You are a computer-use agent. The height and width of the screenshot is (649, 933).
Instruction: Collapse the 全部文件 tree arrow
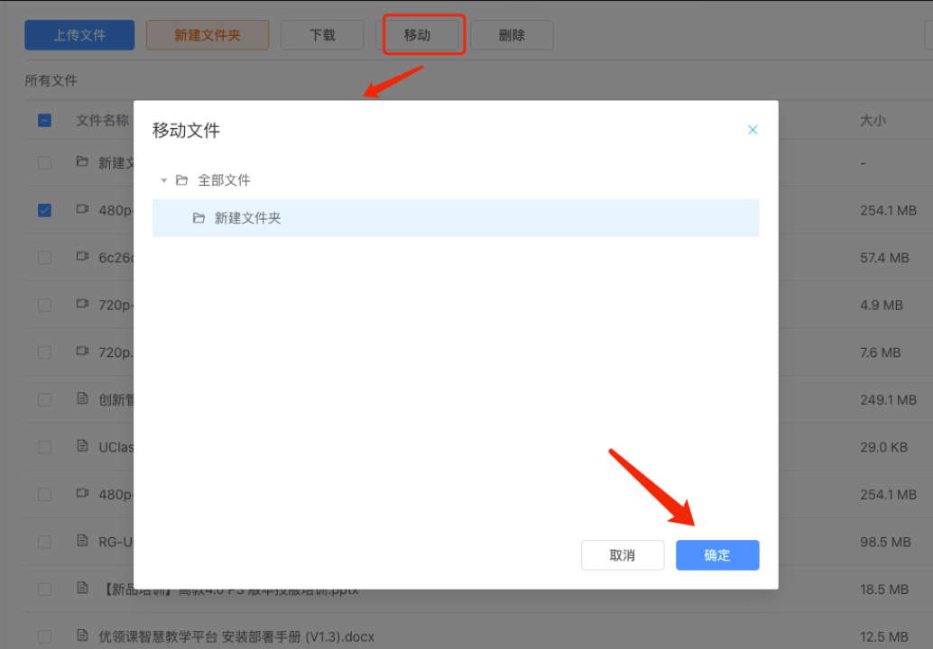pos(163,180)
